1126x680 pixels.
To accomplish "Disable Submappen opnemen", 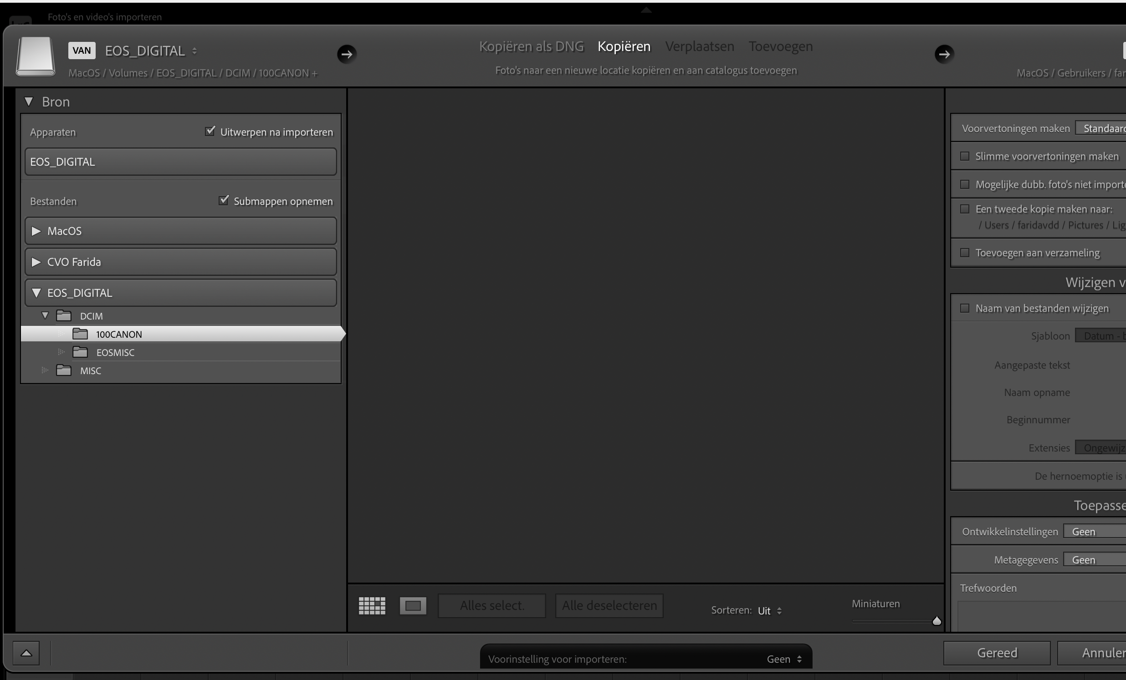I will [224, 201].
